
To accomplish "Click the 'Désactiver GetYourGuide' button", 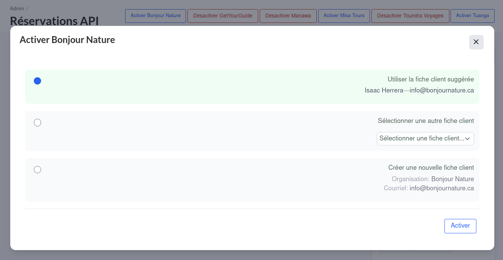I will (x=222, y=16).
